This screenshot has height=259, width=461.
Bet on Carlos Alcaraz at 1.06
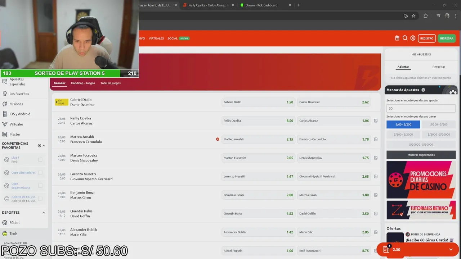(x=334, y=121)
